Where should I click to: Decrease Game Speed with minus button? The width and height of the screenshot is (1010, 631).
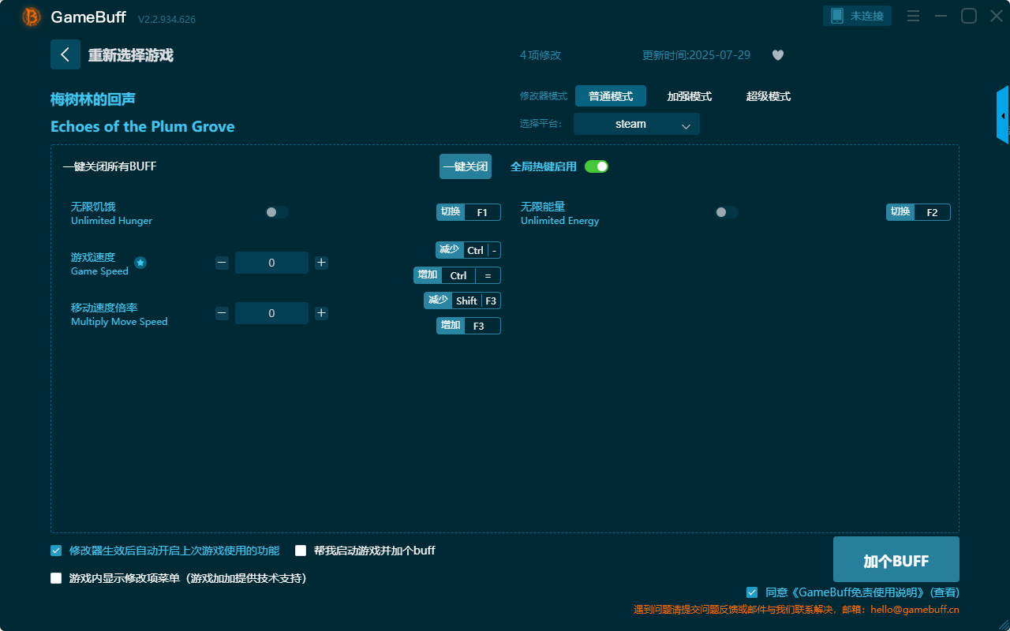point(222,263)
